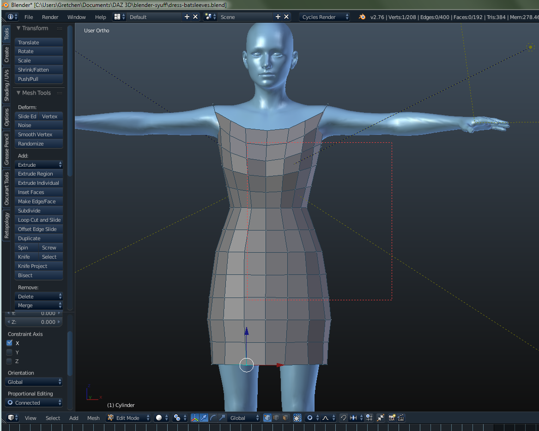Check the Z constraint axis checkbox
The height and width of the screenshot is (431, 539).
point(10,361)
